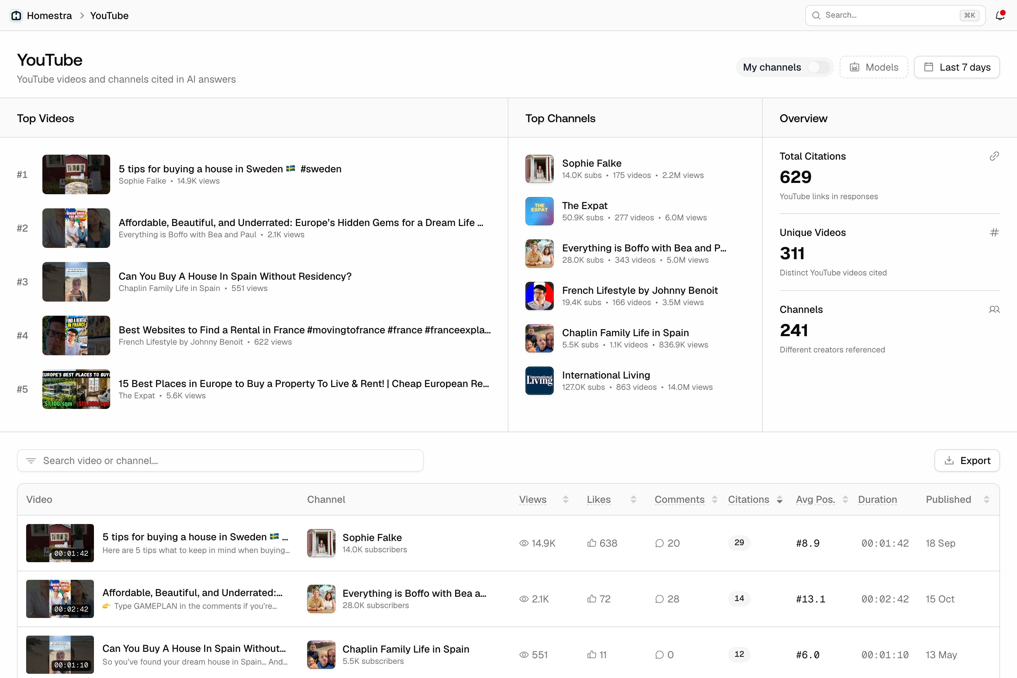The image size is (1017, 678).
Task: Open the notifications bell
Action: (1000, 16)
